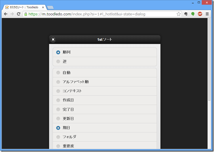Go back with the browser back arrow
Screen dimensions: 214x152
click(x=6, y=14)
